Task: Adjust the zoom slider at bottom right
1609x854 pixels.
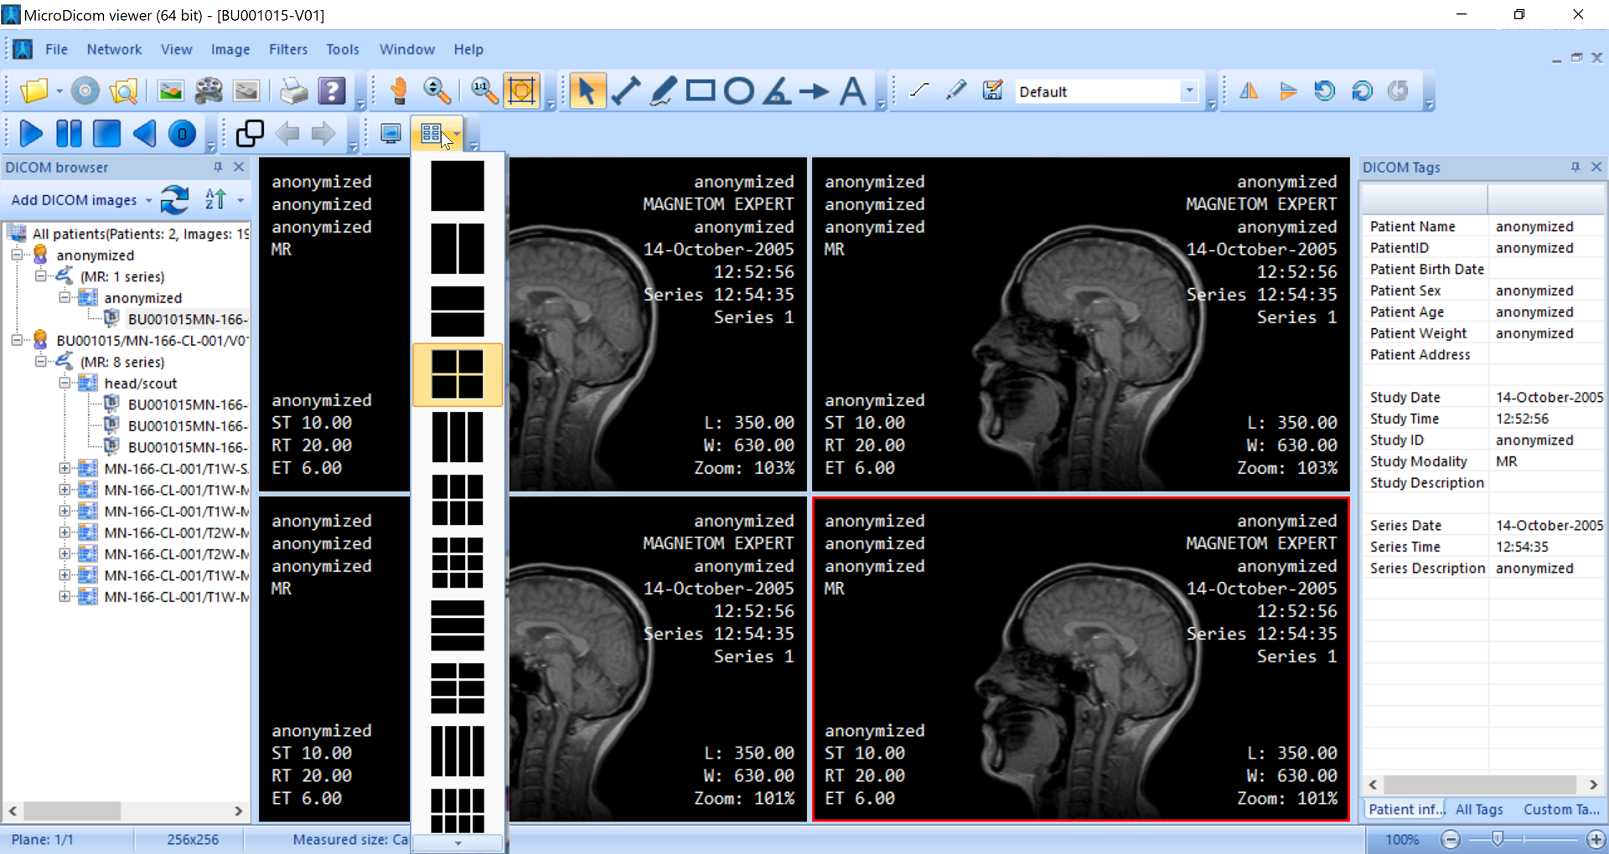Action: 1499,840
